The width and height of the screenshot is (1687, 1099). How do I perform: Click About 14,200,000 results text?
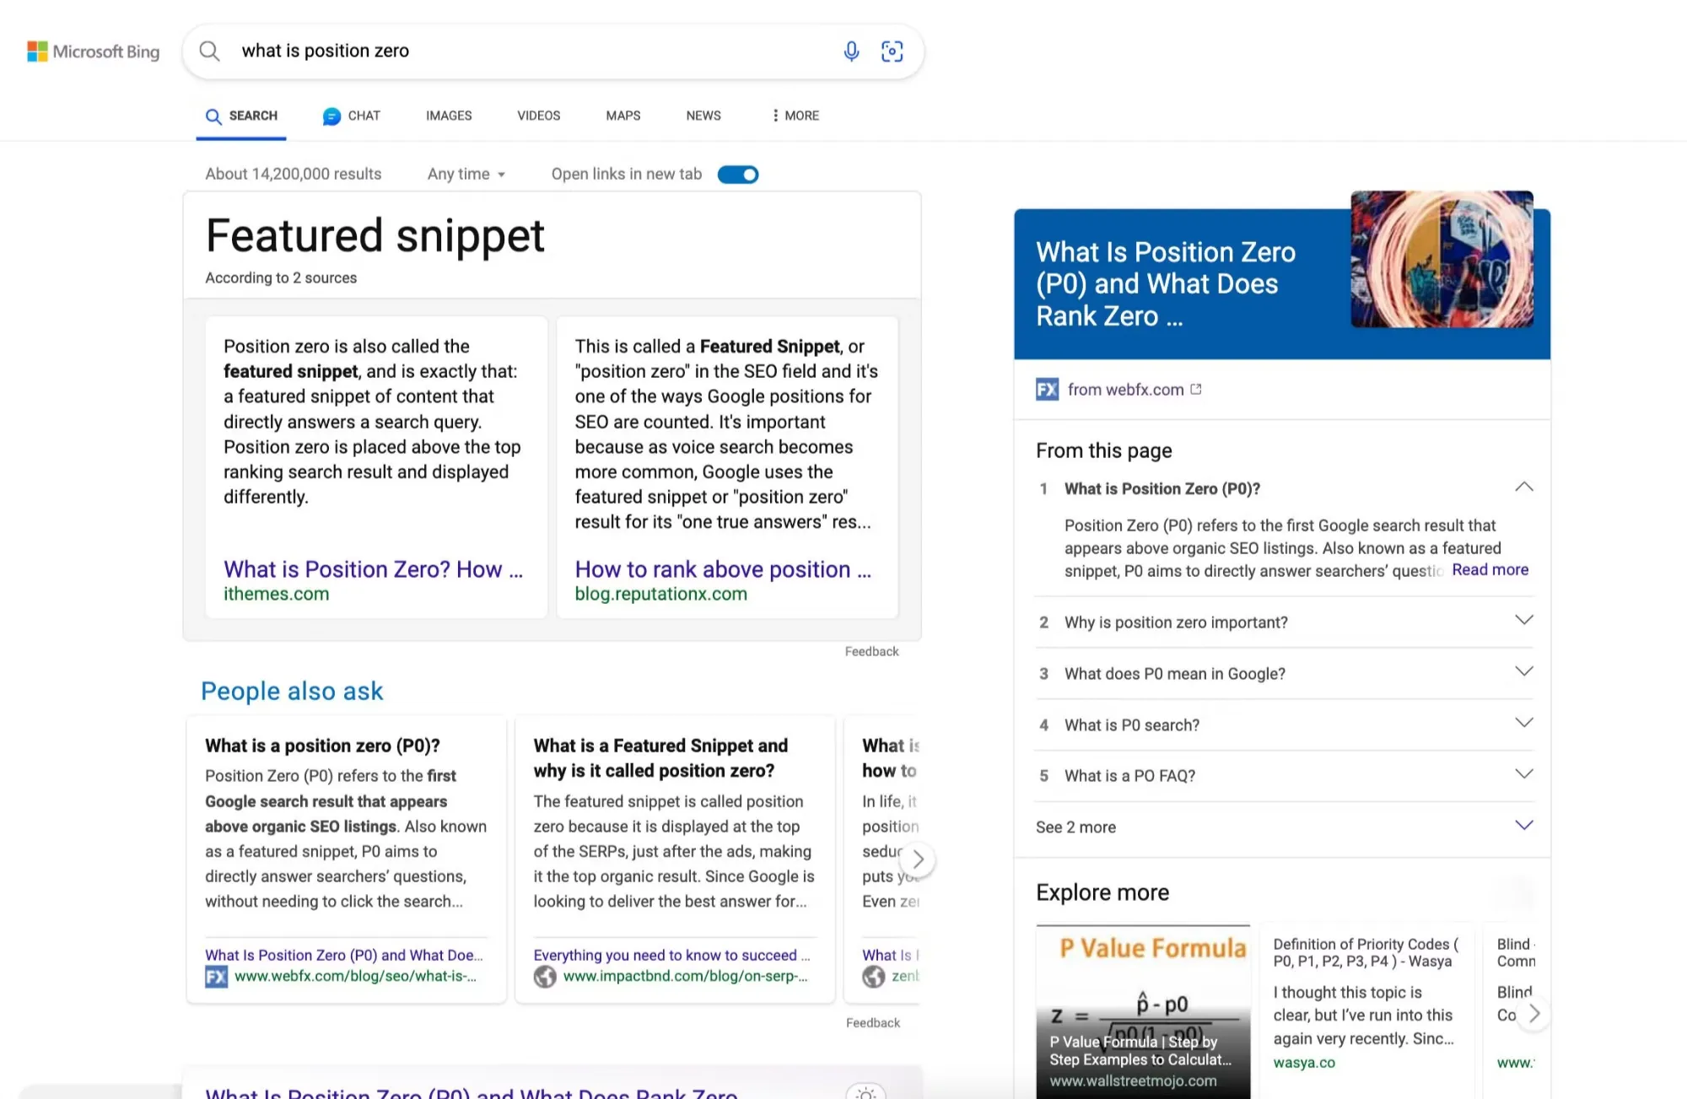[294, 175]
